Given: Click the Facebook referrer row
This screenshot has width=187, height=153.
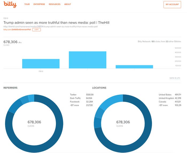Looking at the screenshot, I should [82, 102].
